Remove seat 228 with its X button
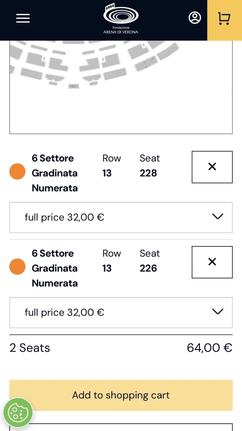 (x=212, y=167)
